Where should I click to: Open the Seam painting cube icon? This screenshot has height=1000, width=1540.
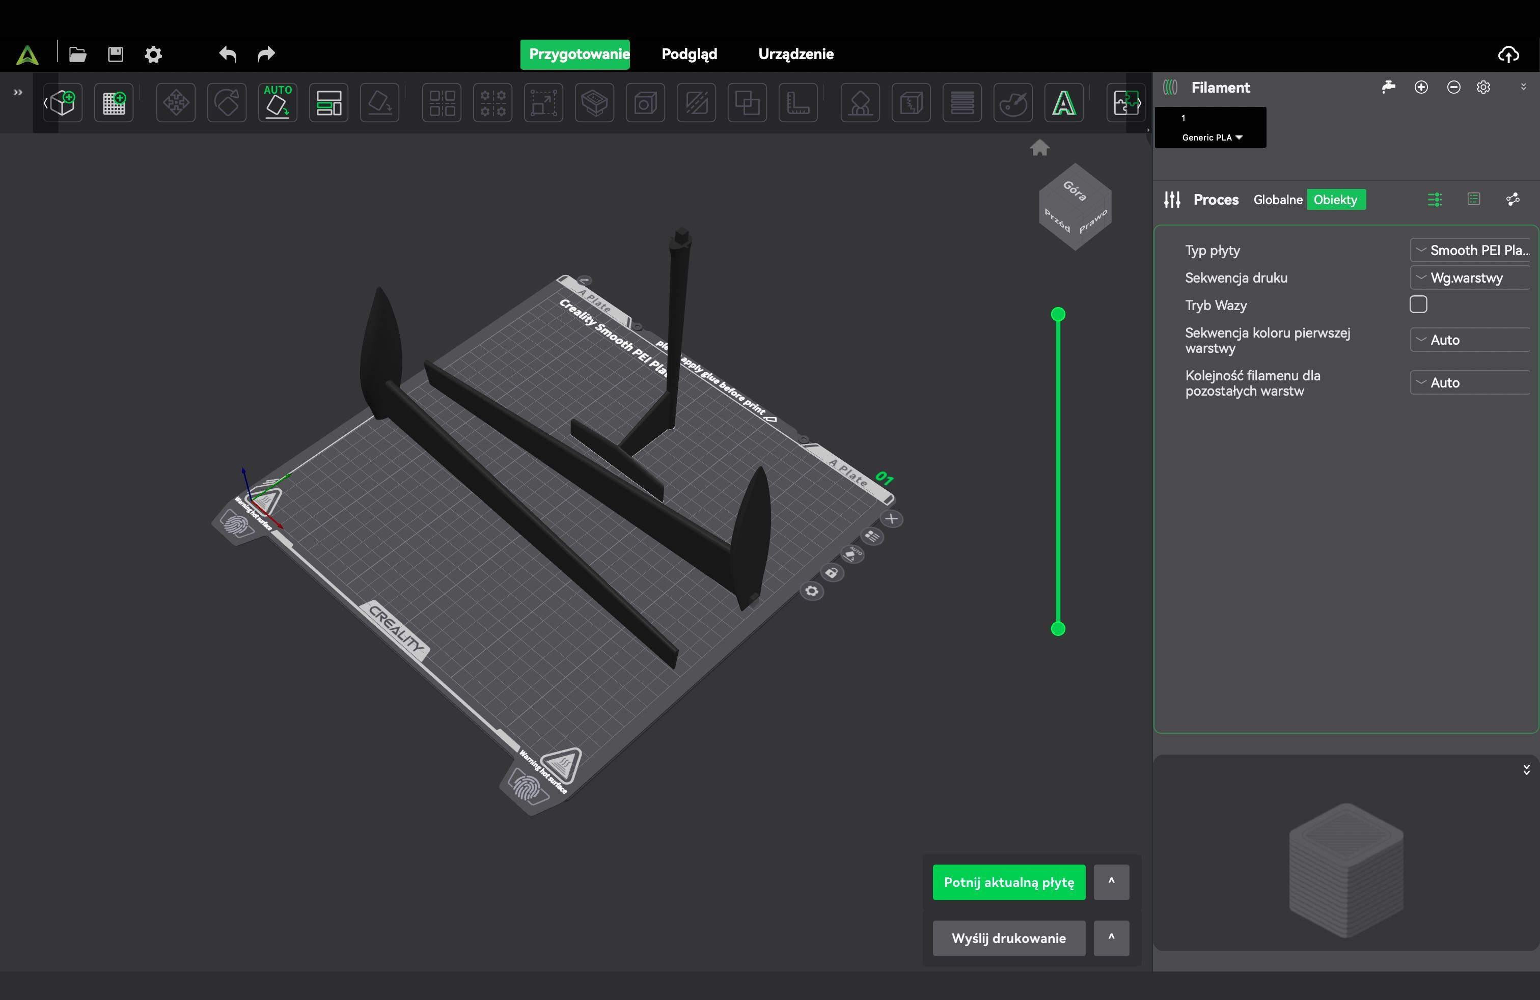[x=912, y=103]
